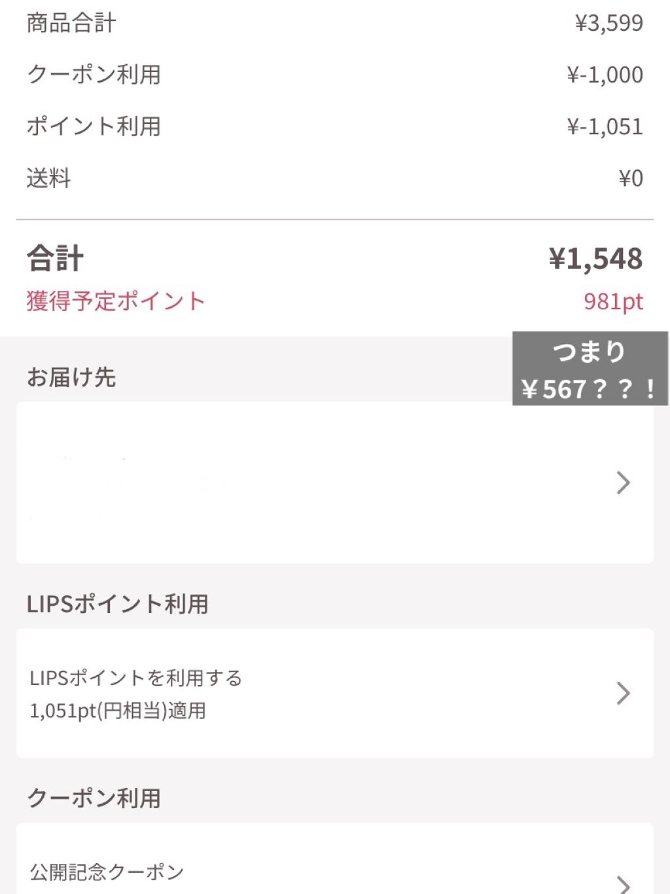Tap the つまり ¥567 gray overlay label
670x894 pixels.
coord(590,369)
